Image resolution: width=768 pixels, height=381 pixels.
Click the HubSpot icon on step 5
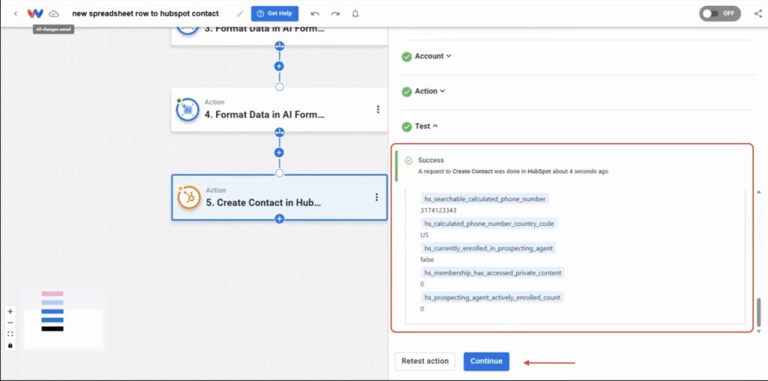pos(188,198)
